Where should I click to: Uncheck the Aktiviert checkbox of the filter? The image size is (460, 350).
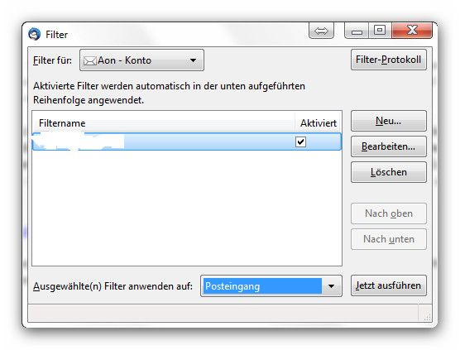point(300,142)
